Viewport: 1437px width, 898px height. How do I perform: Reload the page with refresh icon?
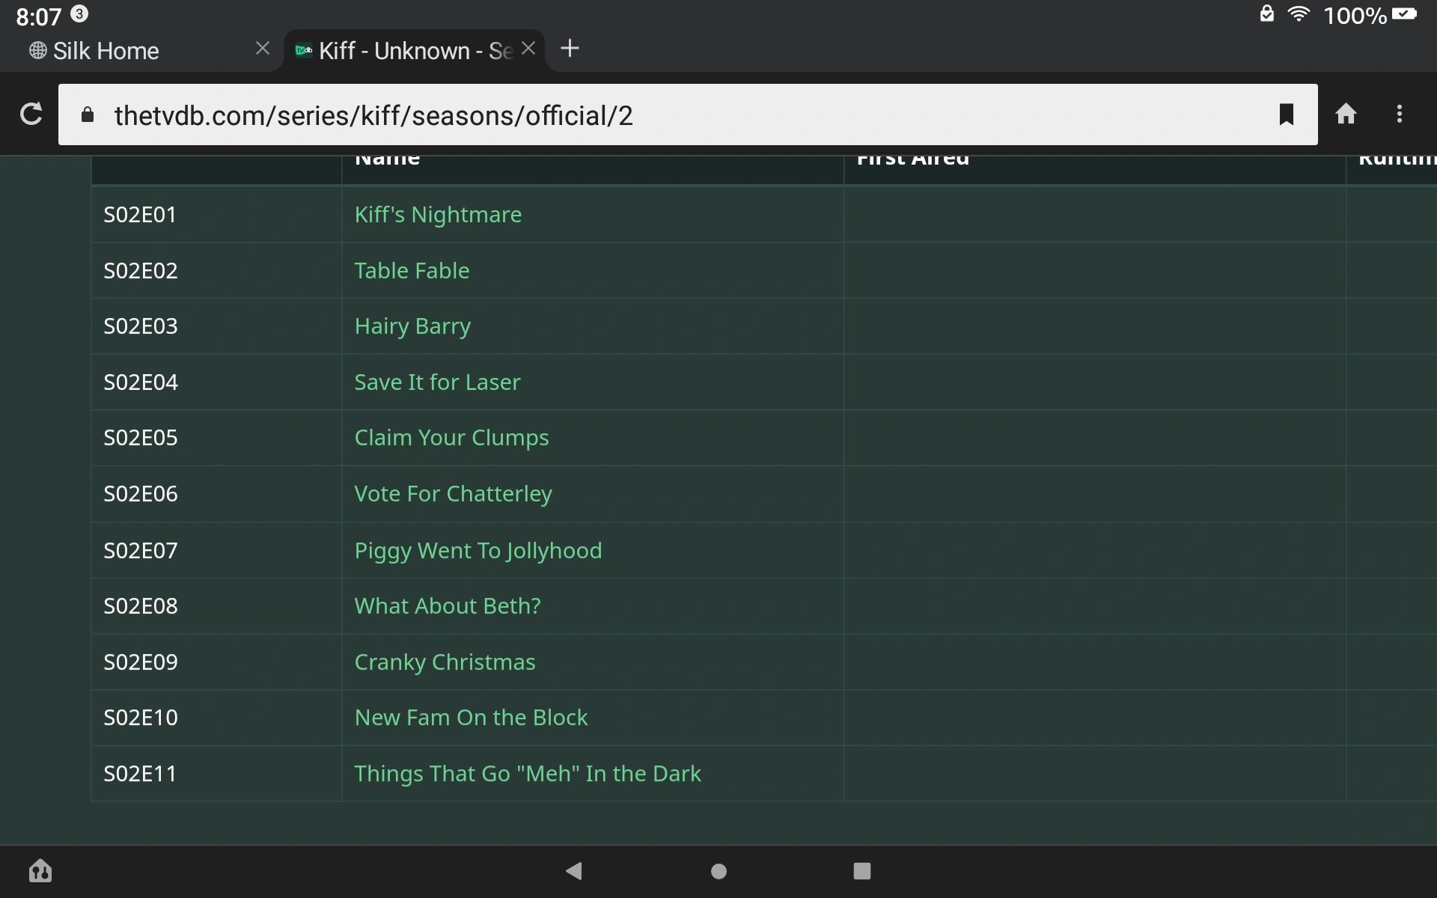[31, 114]
